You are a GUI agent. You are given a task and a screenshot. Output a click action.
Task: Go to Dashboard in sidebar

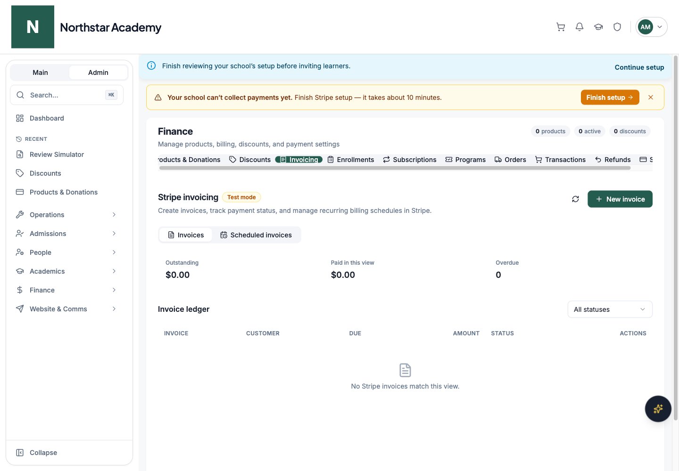point(66,118)
